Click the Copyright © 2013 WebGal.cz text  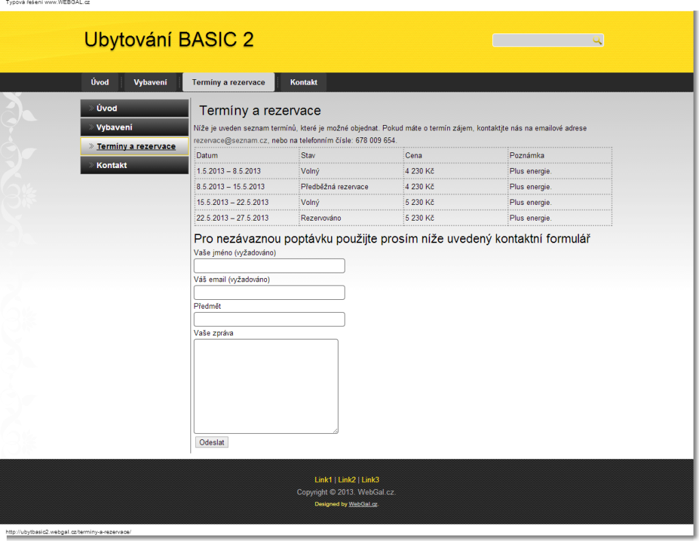pyautogui.click(x=346, y=493)
